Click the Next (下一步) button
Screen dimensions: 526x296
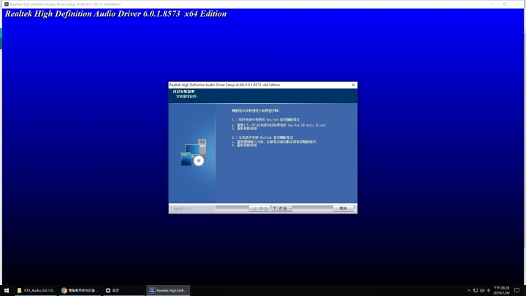pyautogui.click(x=281, y=208)
